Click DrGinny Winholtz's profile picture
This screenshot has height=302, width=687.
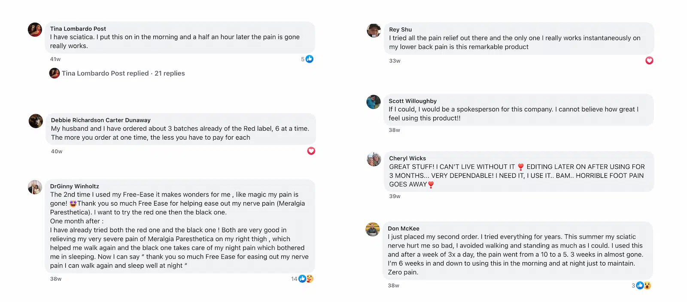click(35, 187)
